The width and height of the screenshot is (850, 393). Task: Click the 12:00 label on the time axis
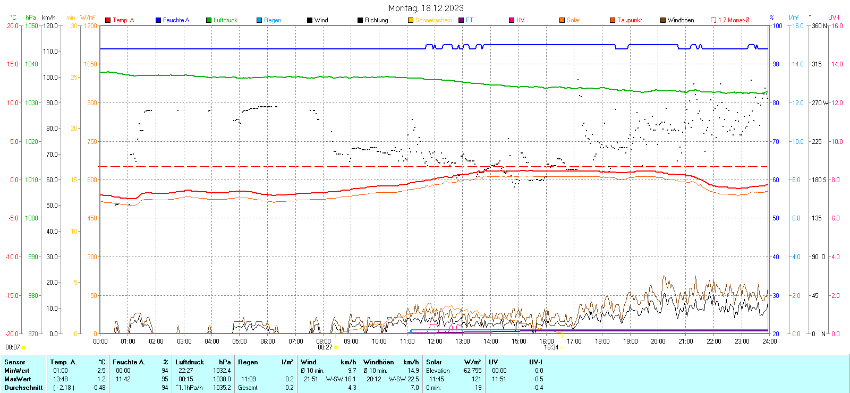(435, 341)
